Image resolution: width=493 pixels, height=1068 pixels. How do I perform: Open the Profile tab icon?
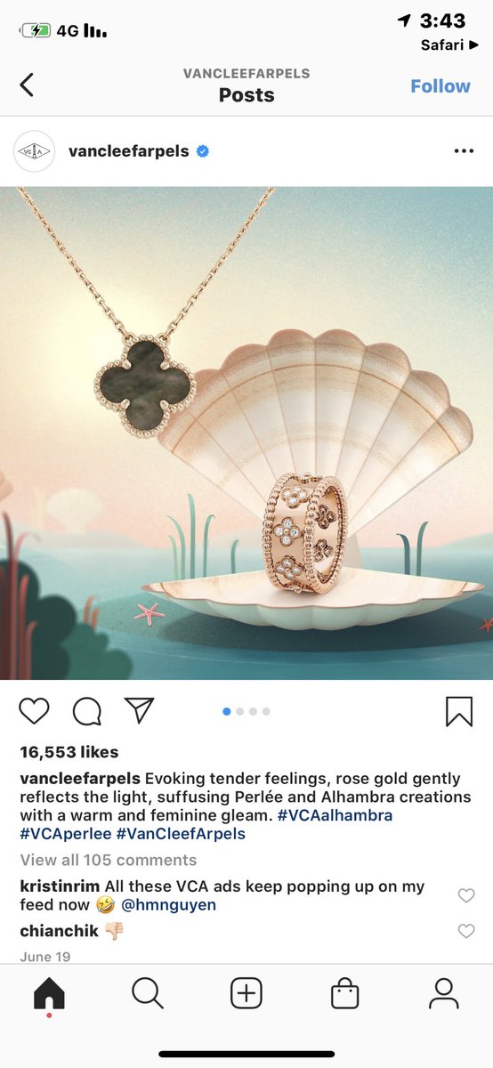[443, 993]
